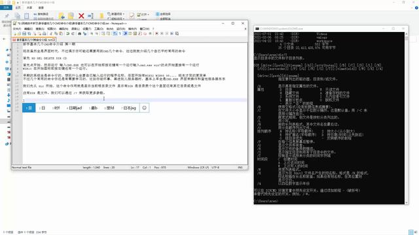This screenshot has height=235, width=419.
Task: Close the document tab via its red X
Action: [x=54, y=40]
